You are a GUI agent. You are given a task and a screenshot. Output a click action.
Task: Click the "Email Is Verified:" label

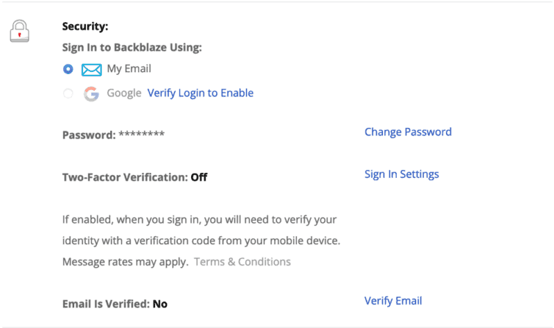105,304
